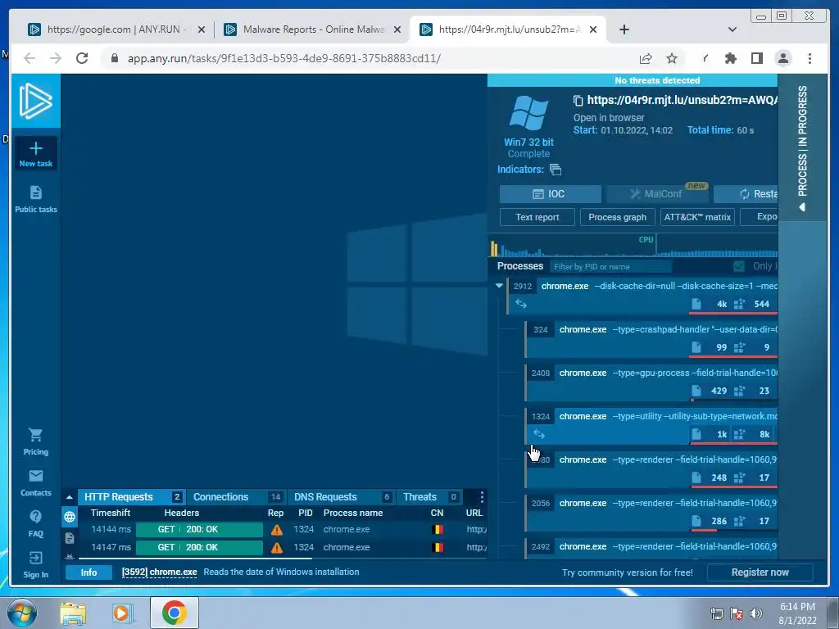This screenshot has height=629, width=839.
Task: Click [3592] chrome.exe link in status bar
Action: [x=159, y=572]
